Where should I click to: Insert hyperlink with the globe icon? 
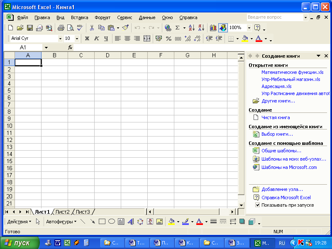[168, 28]
